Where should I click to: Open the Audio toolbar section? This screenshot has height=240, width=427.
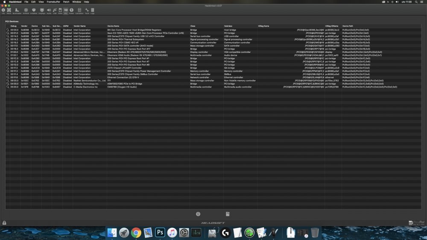(49, 11)
